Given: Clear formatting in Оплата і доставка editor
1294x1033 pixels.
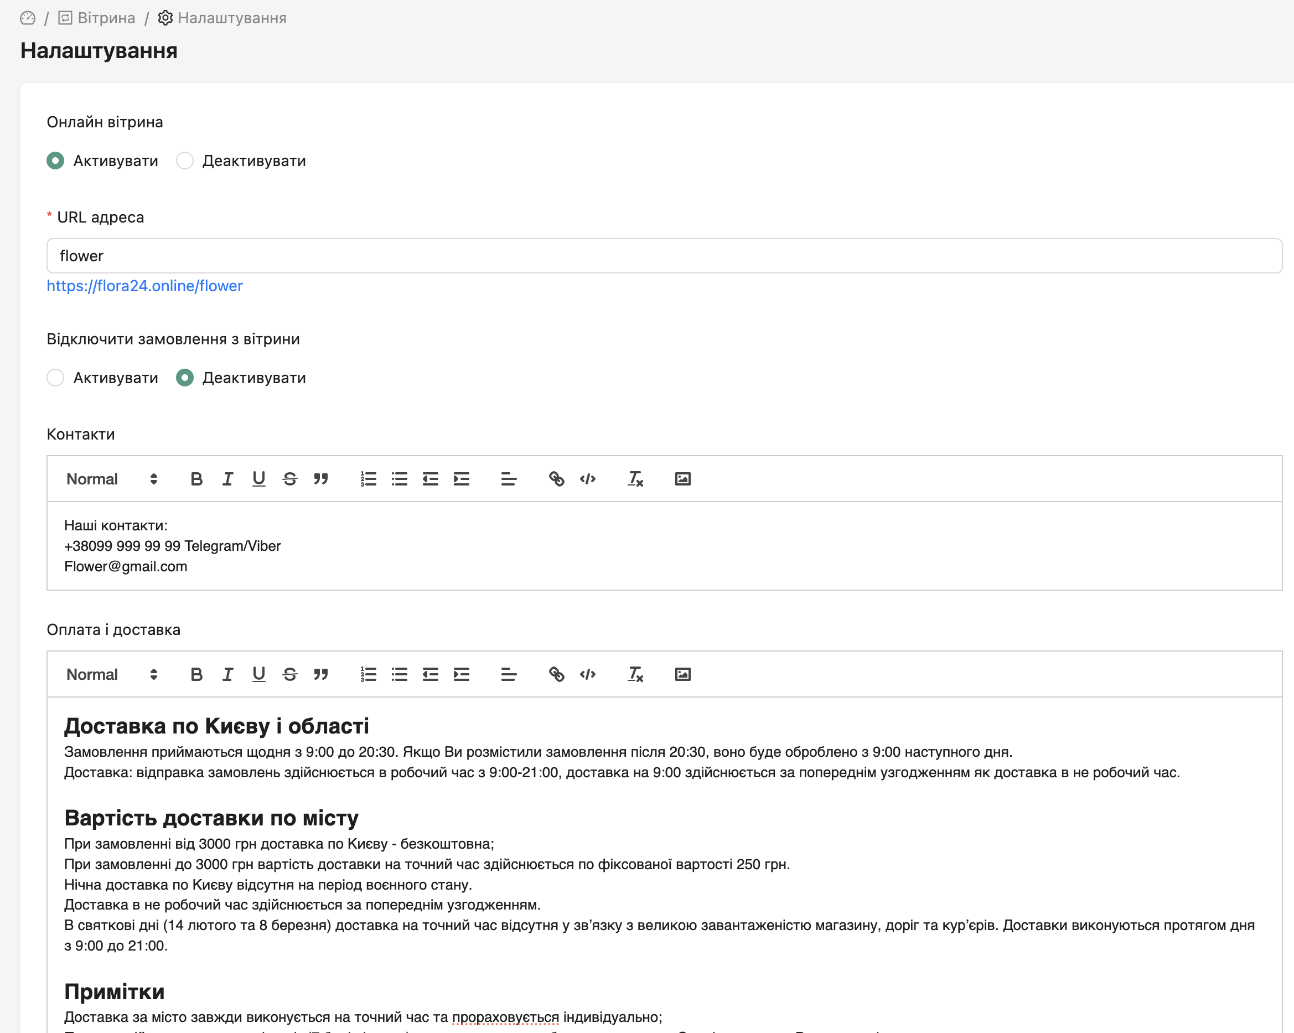Looking at the screenshot, I should 635,674.
